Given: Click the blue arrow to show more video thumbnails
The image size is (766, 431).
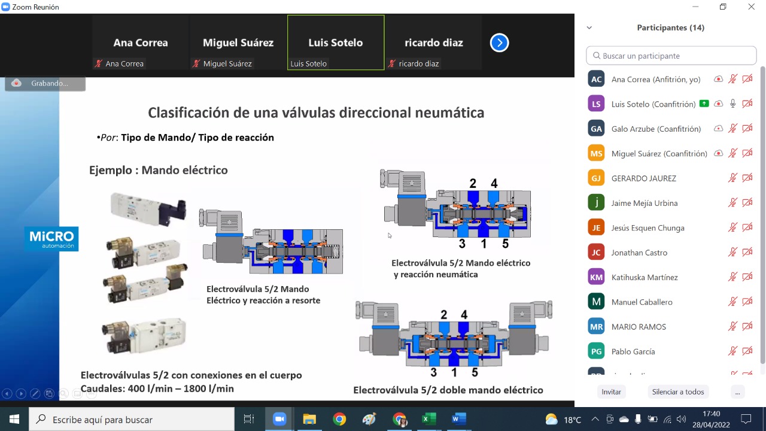Looking at the screenshot, I should (x=499, y=43).
